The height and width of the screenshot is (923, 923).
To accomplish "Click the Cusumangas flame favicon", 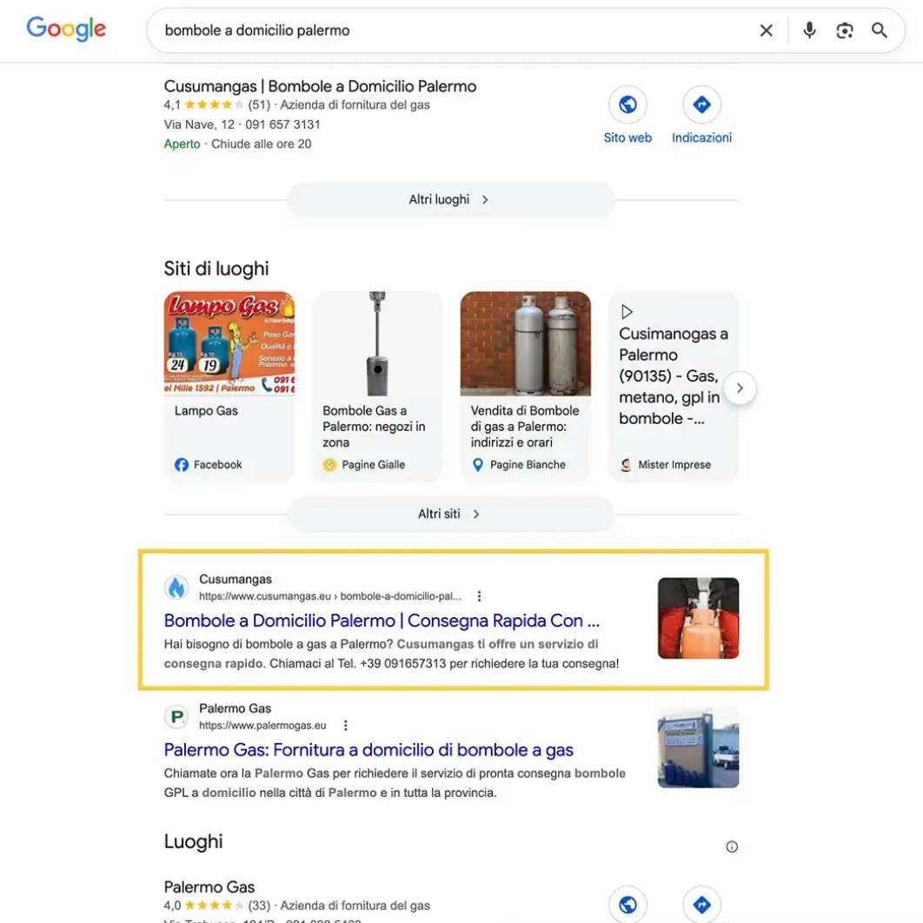I will [x=176, y=587].
